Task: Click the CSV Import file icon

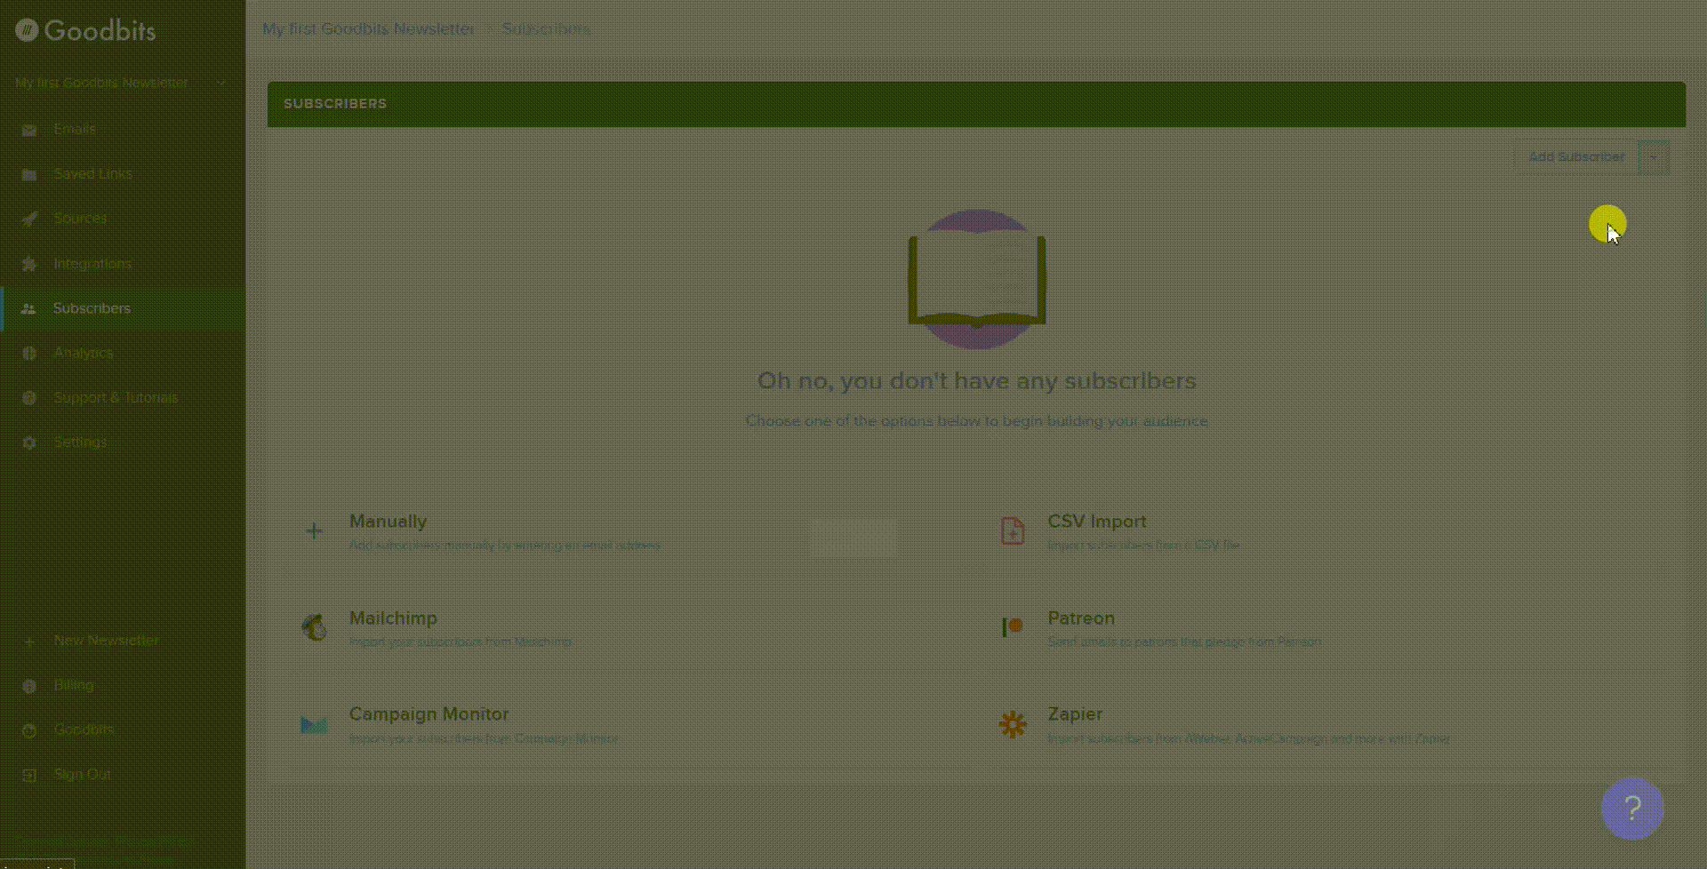Action: (1013, 531)
